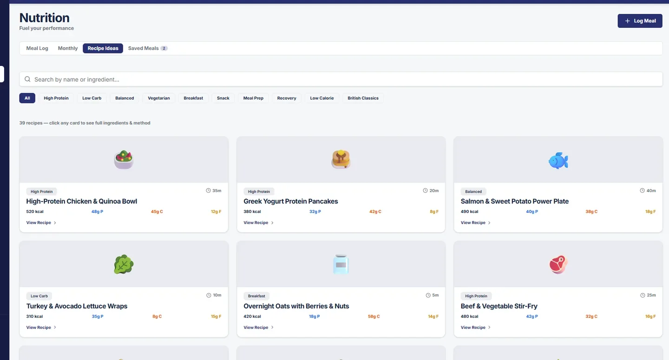Viewport: 669px width, 360px height.
Task: Click the clock icon beside 20m
Action: 425,190
